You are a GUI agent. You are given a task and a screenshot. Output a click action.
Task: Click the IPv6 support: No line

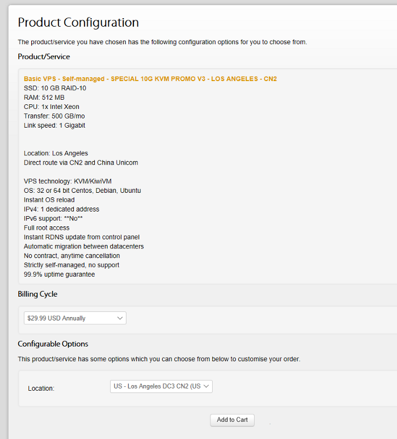click(54, 218)
